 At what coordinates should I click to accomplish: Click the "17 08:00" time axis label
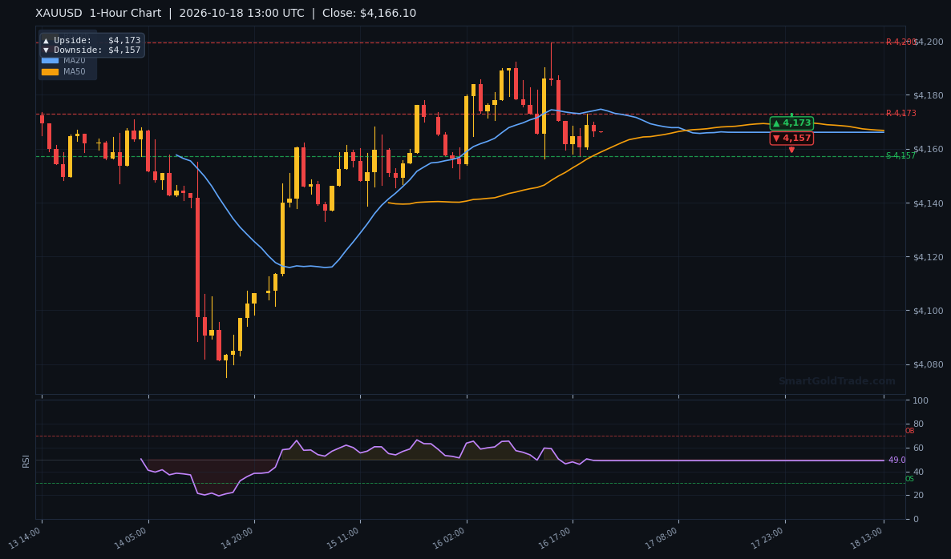coord(662,538)
